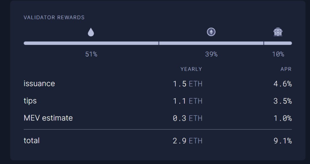Click the total row label
310x164 pixels.
(32, 141)
